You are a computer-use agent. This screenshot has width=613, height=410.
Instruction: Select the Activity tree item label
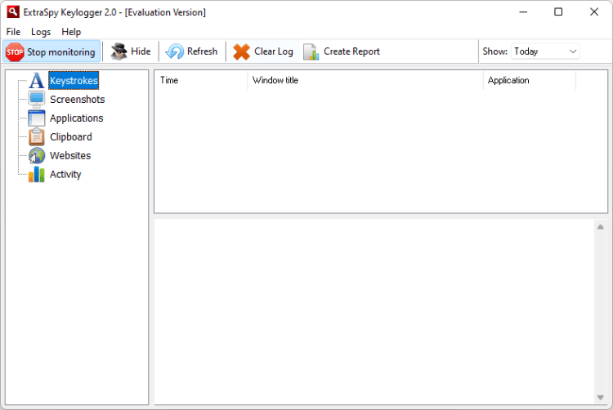65,174
